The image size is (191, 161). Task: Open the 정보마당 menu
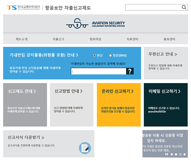click(95, 39)
